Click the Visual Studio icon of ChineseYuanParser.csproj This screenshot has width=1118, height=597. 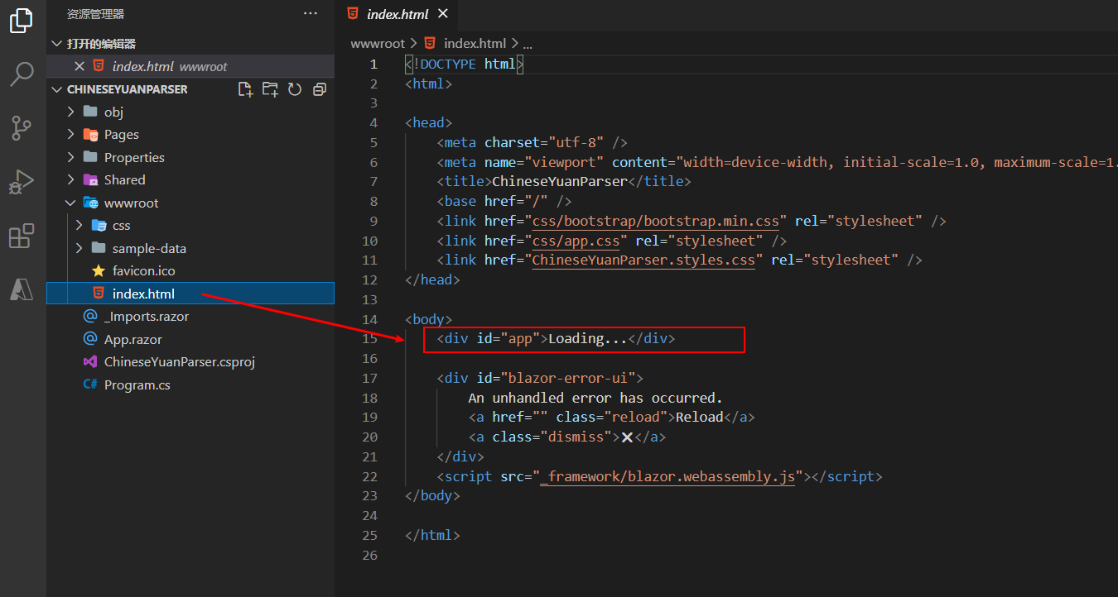(90, 361)
